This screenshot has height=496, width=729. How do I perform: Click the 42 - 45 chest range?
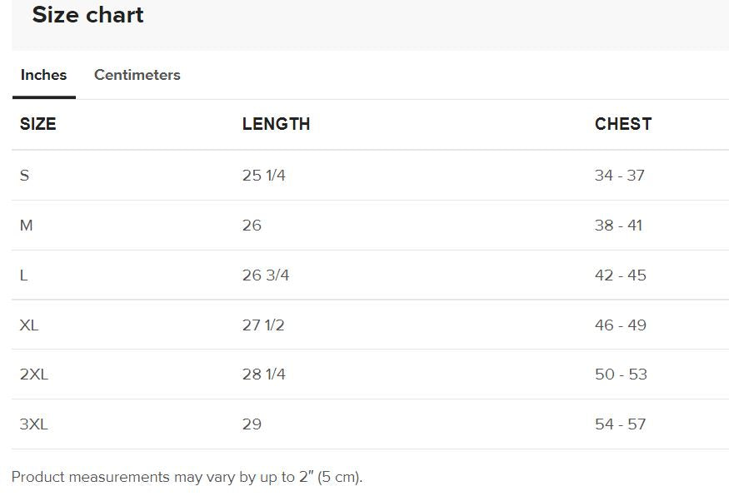pos(620,275)
